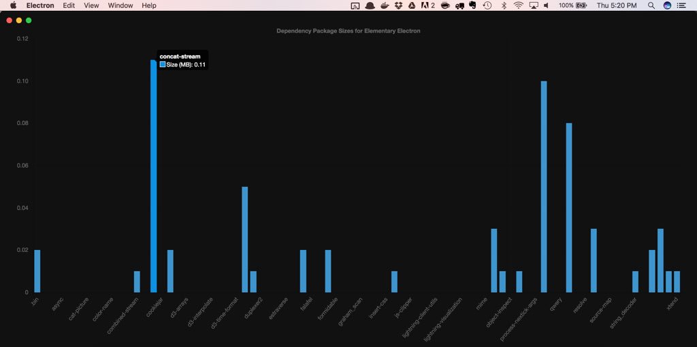Screen dimensions: 697x347
Task: Open the Wi-Fi status menu
Action: click(518, 5)
